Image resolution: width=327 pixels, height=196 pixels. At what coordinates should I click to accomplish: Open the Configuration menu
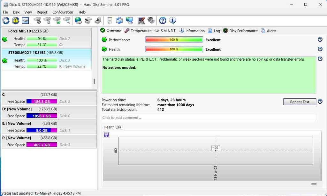tap(63, 12)
